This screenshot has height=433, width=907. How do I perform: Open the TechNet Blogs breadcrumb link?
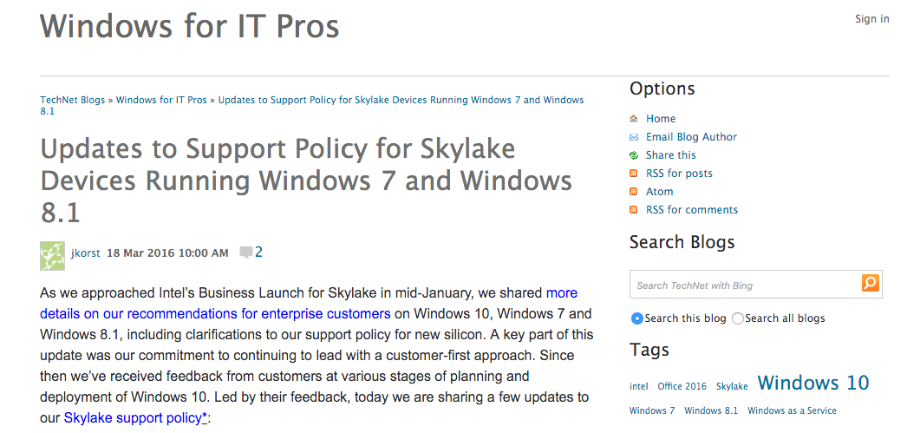tap(72, 100)
